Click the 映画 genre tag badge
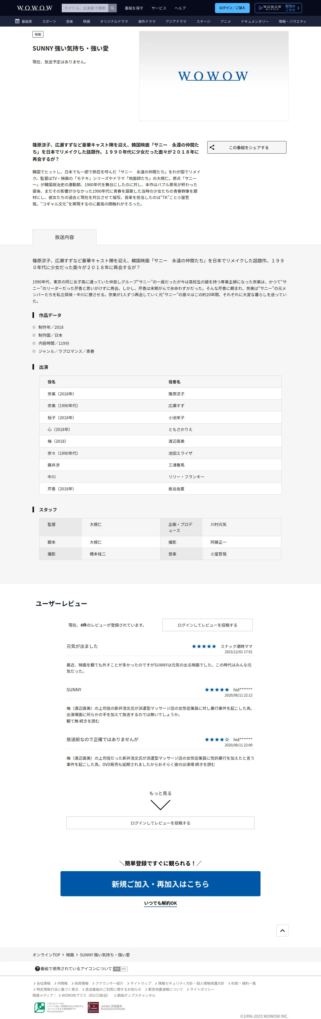 coord(38,34)
